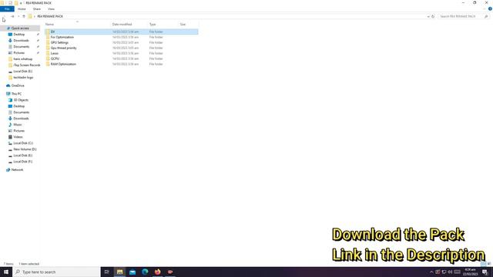Image resolution: width=493 pixels, height=277 pixels.
Task: Launch Firefox from the taskbar
Action: [x=157, y=272]
